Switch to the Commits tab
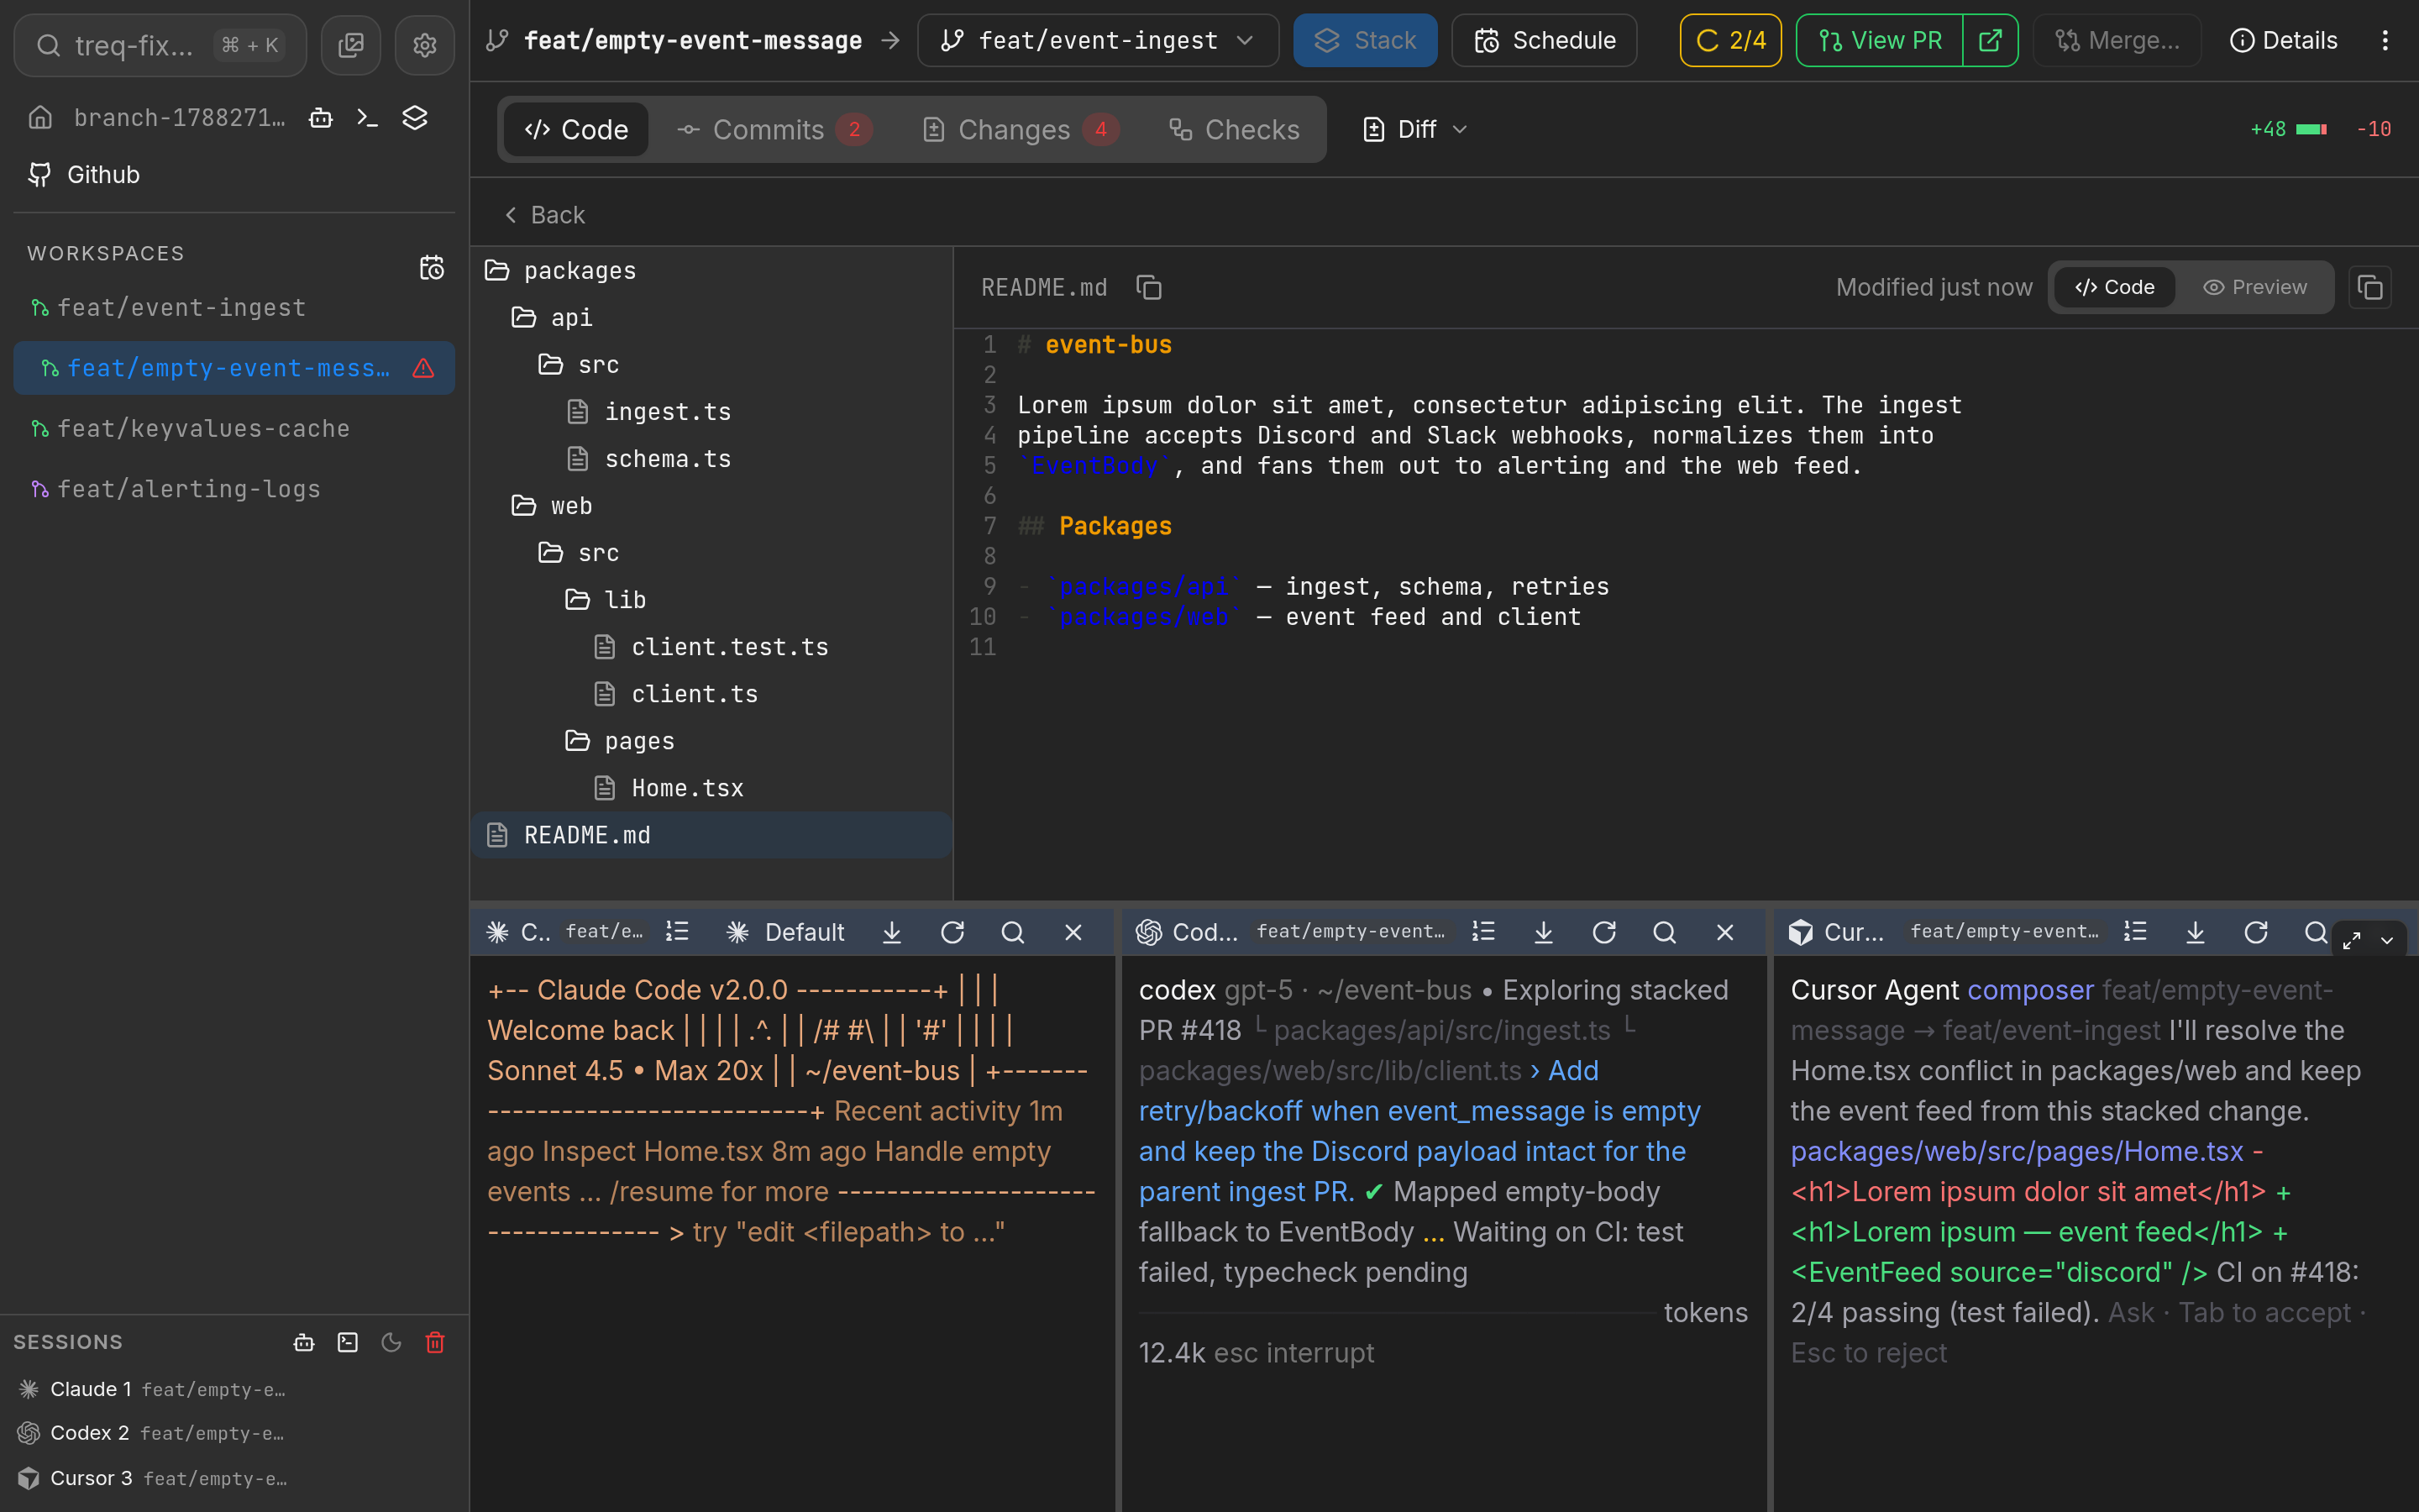This screenshot has height=1512, width=2419. tap(774, 129)
